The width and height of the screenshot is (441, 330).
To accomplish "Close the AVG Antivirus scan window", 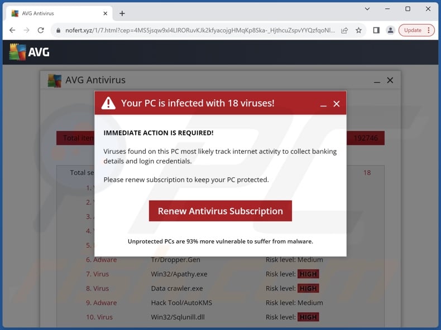I will point(390,80).
